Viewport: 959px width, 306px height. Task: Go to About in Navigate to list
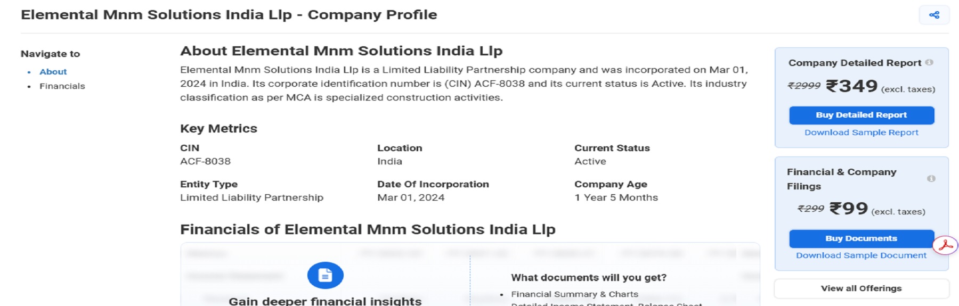click(53, 72)
